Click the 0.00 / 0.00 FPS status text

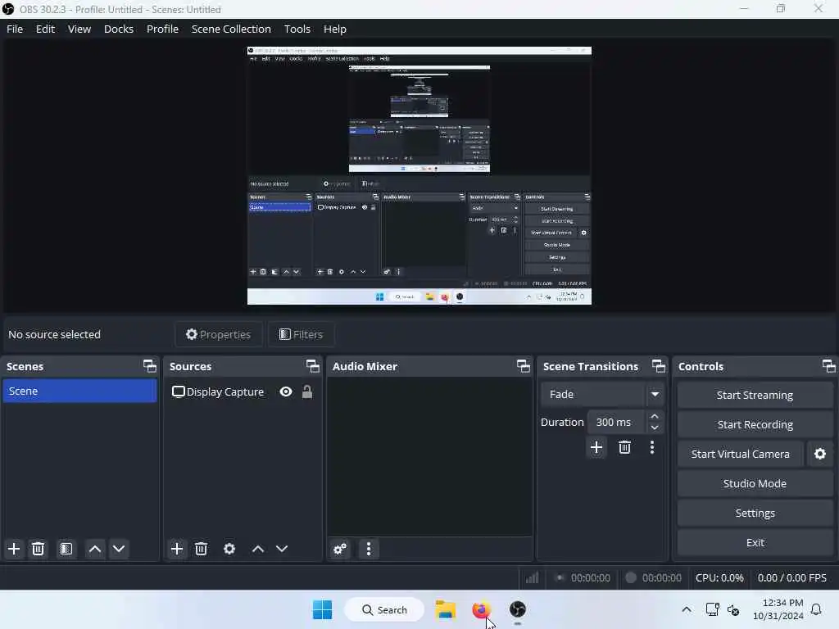click(792, 577)
